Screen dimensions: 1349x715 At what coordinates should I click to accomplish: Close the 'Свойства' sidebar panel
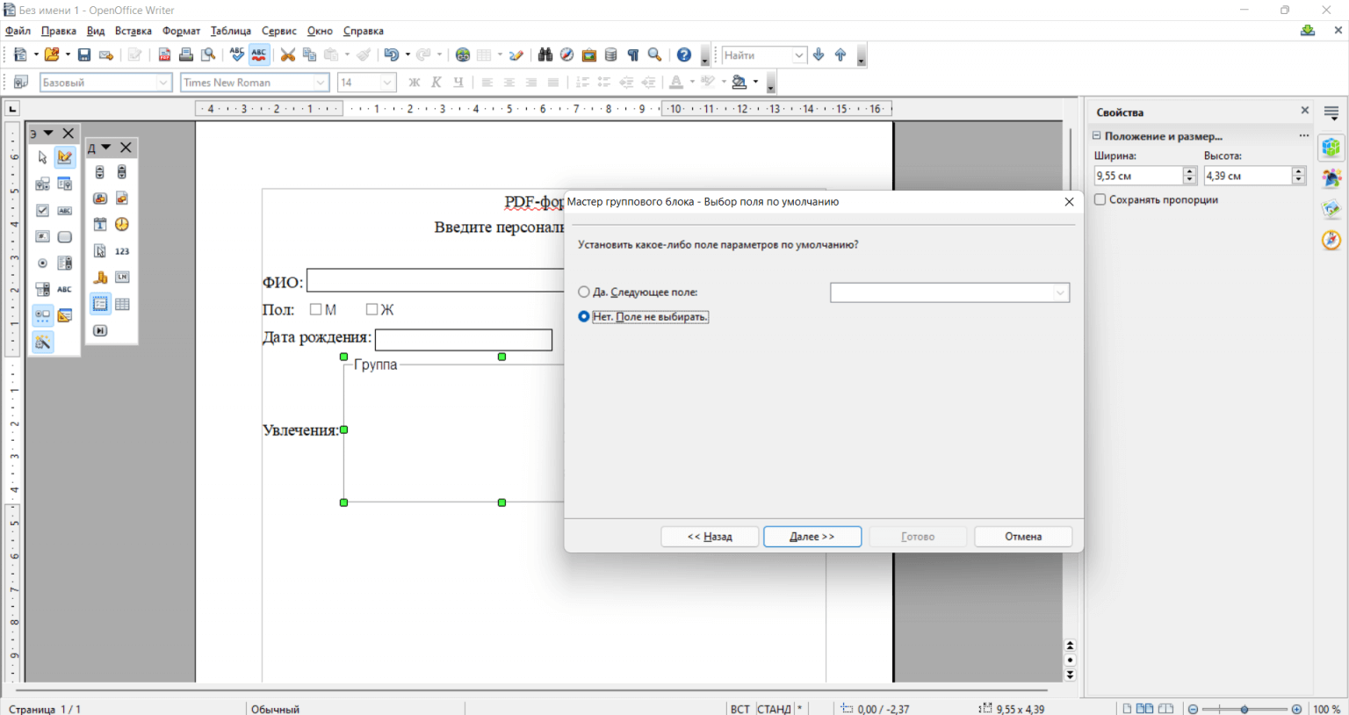coord(1304,111)
